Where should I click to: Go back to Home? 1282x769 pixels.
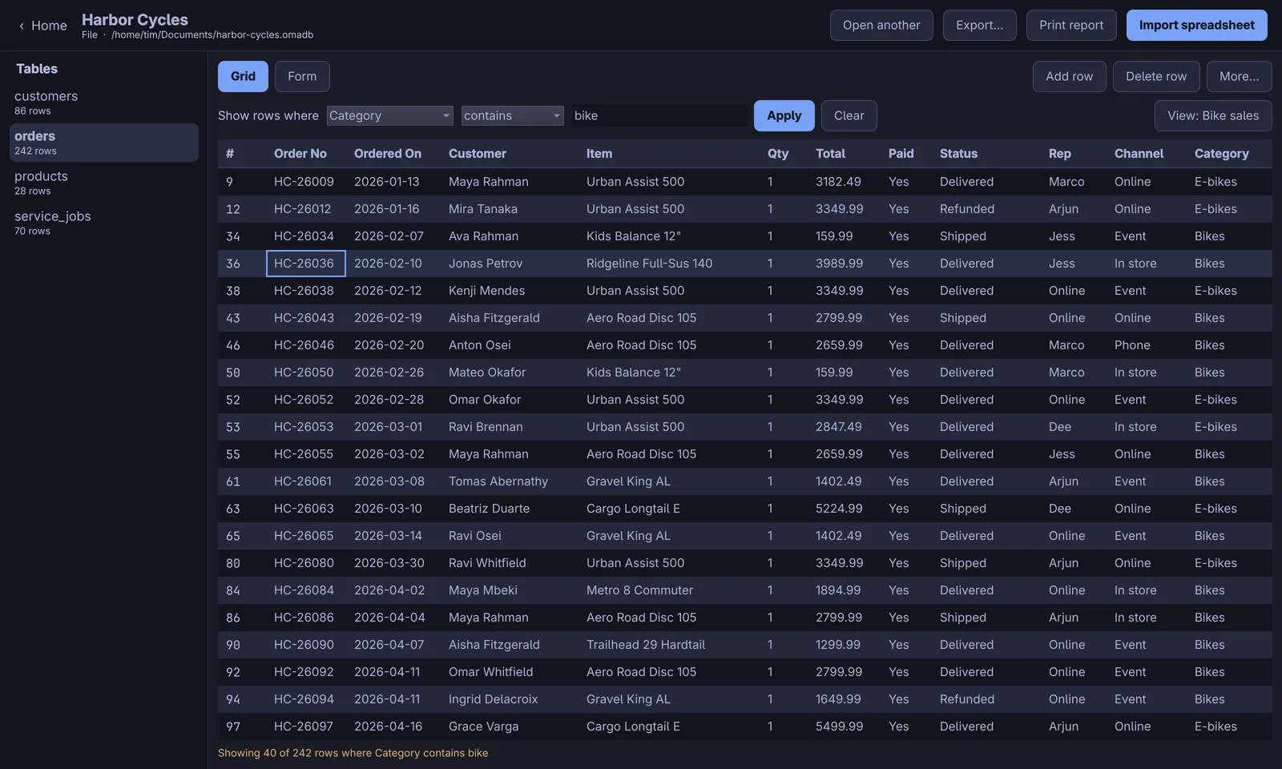tap(43, 26)
